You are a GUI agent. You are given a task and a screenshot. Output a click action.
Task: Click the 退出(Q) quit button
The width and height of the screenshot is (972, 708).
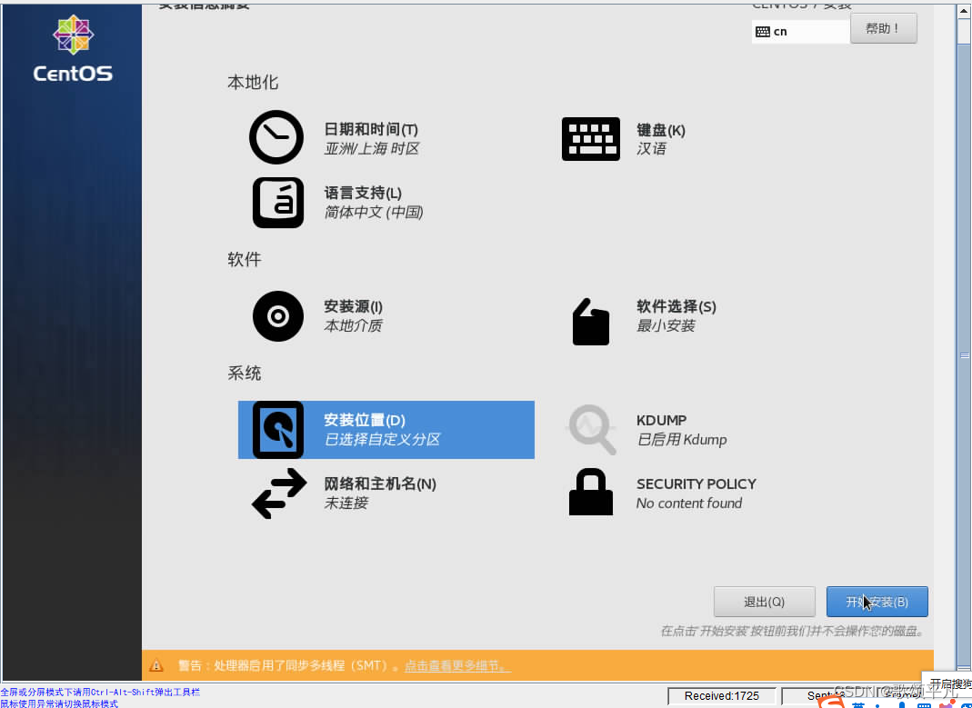tap(765, 602)
